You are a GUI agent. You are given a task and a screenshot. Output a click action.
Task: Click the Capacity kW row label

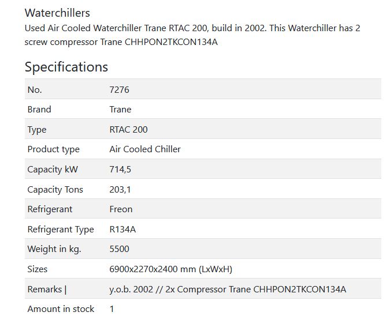pos(53,170)
